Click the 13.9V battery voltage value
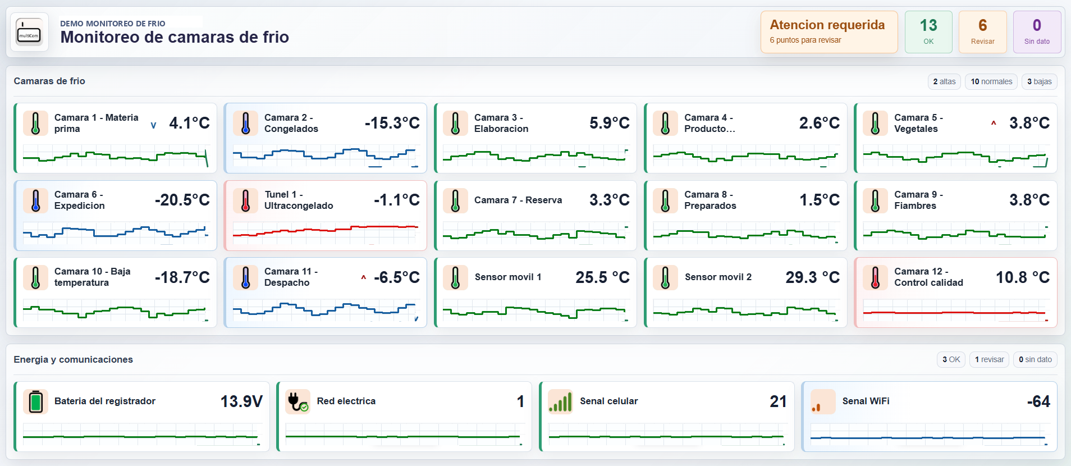The width and height of the screenshot is (1071, 466). [x=241, y=401]
